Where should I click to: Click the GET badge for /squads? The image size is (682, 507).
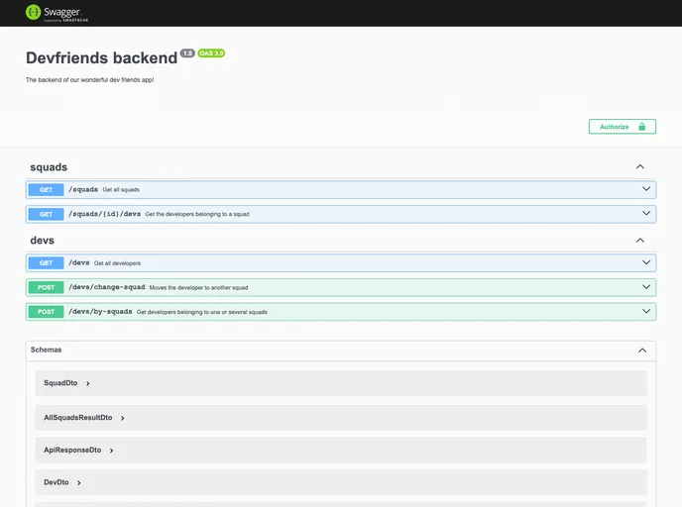coord(46,189)
